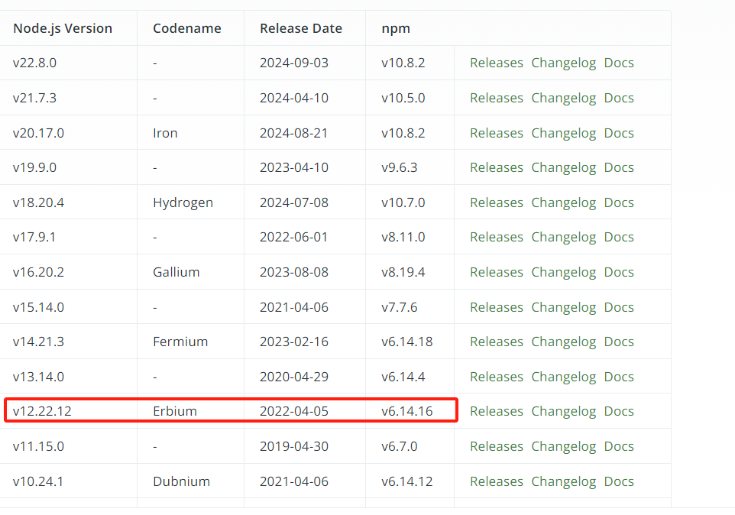This screenshot has width=735, height=515.
Task: Open Docs for v10.24.1
Action: [619, 481]
